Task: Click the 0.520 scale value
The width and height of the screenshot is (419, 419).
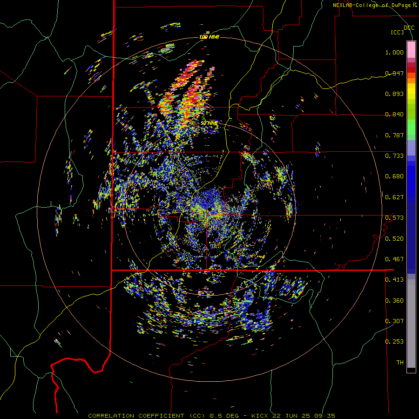Action: coord(394,239)
